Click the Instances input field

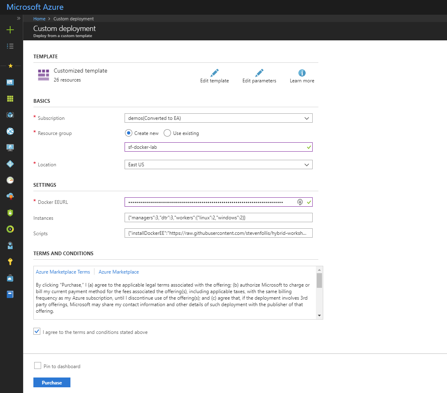(x=218, y=217)
